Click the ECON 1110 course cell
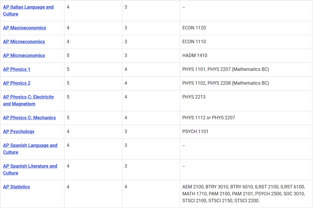The width and height of the screenshot is (313, 208). click(x=194, y=42)
